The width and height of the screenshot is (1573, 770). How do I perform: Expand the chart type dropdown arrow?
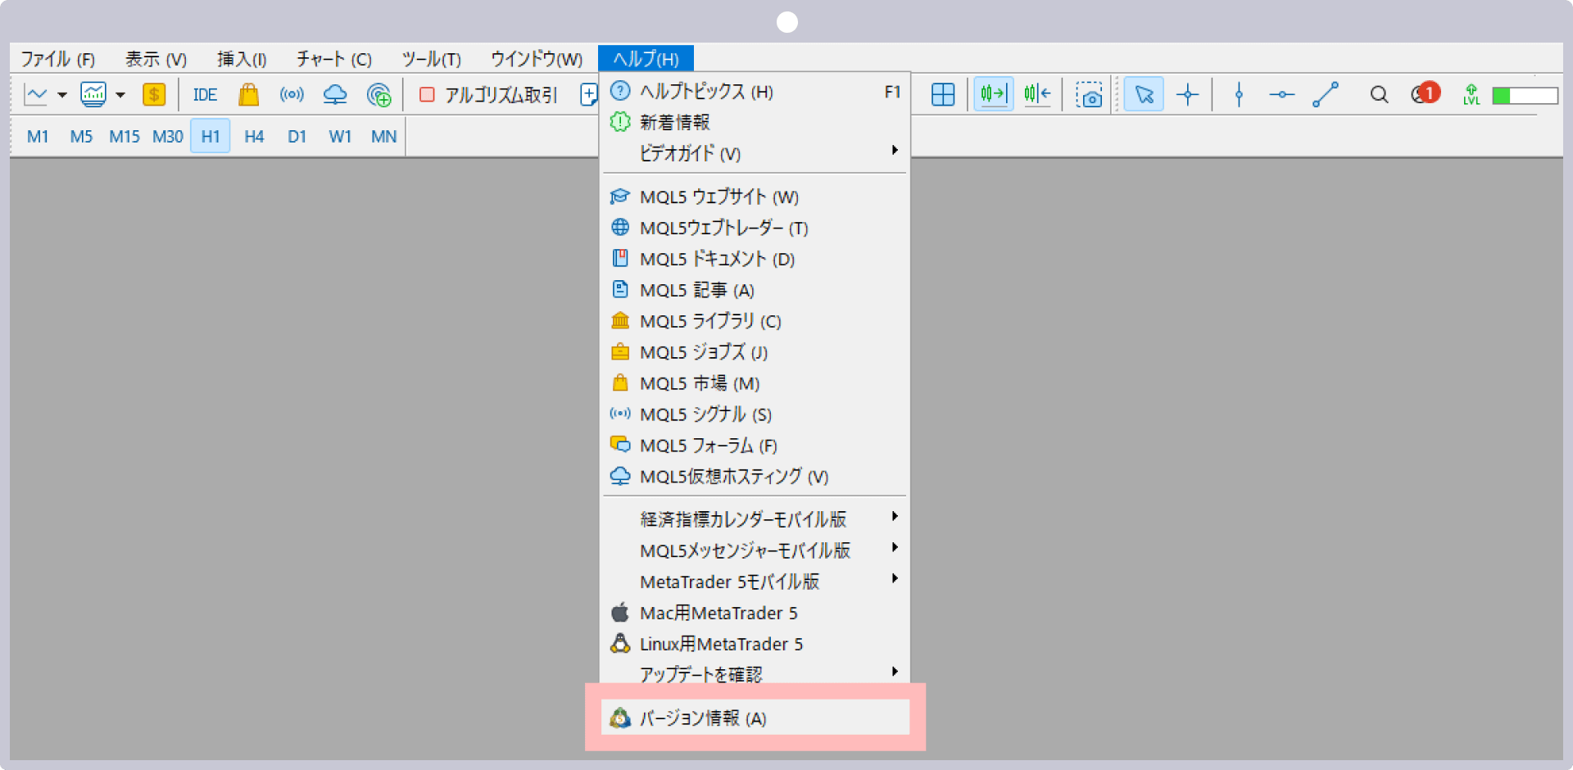pos(62,95)
